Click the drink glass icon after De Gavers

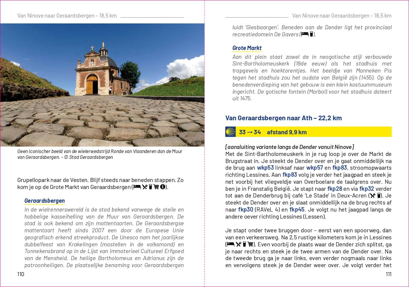[312, 34]
